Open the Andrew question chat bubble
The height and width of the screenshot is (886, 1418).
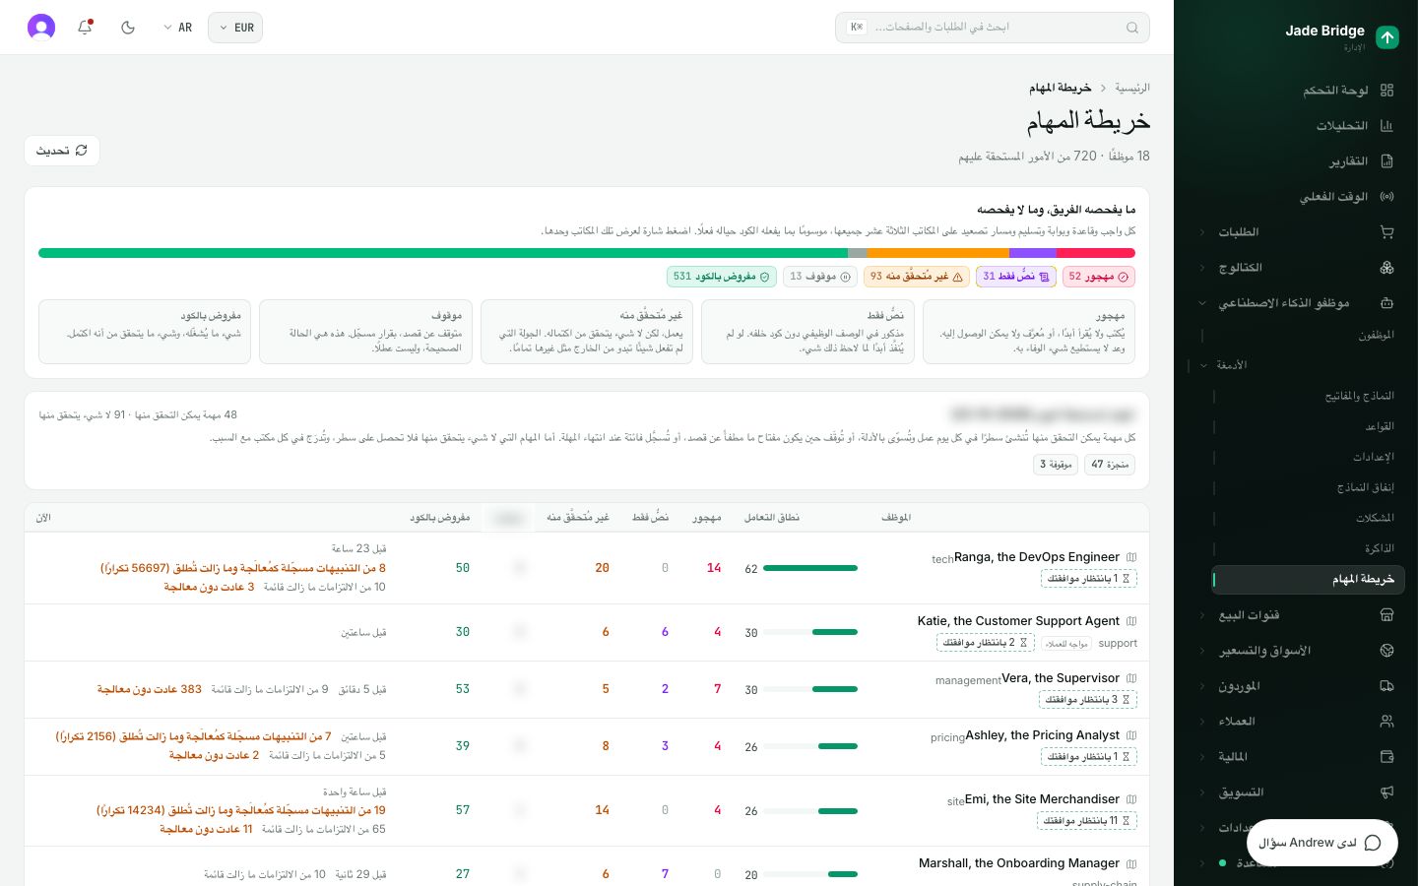pos(1322,843)
